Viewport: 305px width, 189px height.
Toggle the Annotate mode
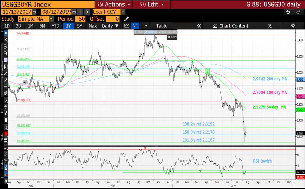click(151, 32)
